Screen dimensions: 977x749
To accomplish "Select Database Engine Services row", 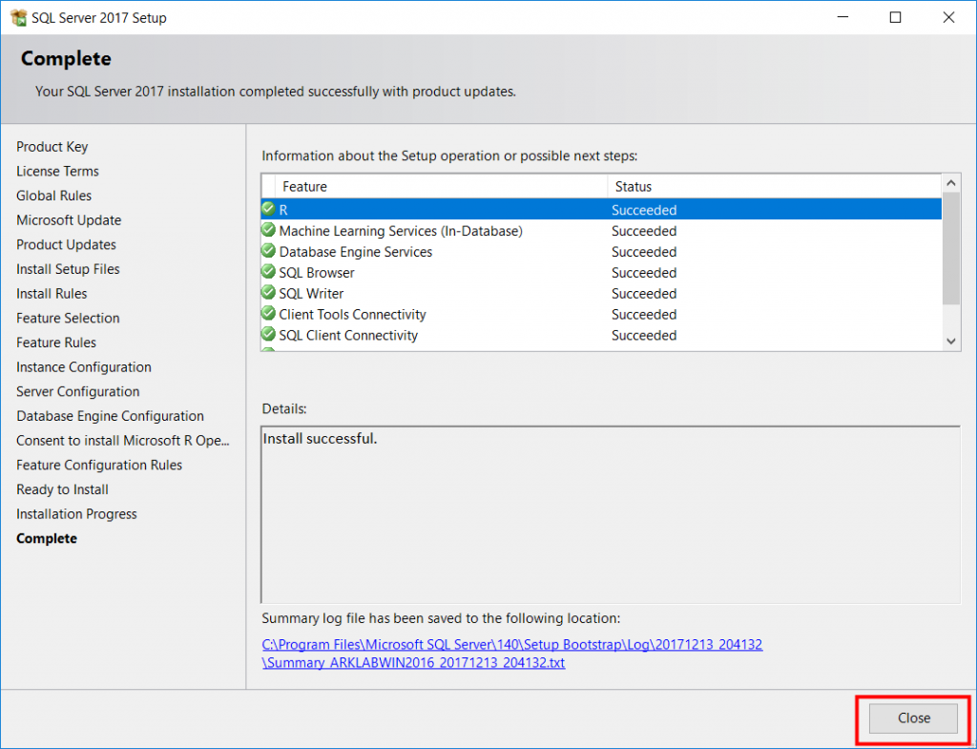I will [601, 252].
